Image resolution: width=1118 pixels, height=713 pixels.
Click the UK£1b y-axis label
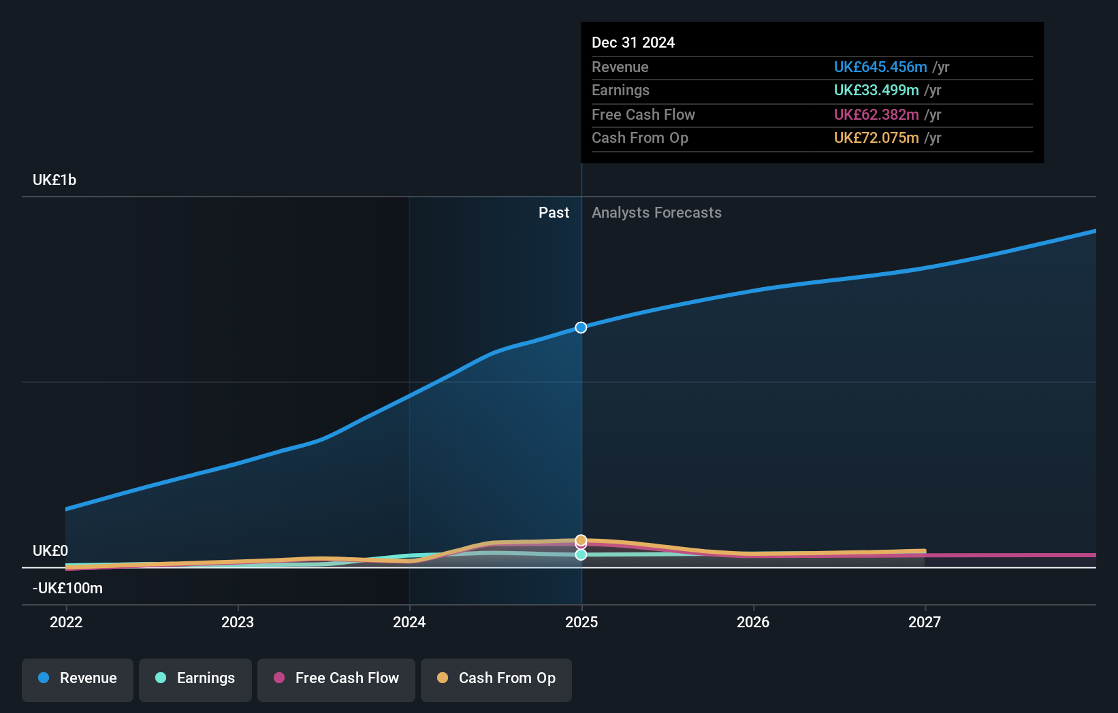pyautogui.click(x=54, y=180)
